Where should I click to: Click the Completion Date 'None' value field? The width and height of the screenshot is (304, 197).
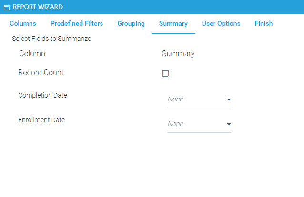(x=193, y=99)
